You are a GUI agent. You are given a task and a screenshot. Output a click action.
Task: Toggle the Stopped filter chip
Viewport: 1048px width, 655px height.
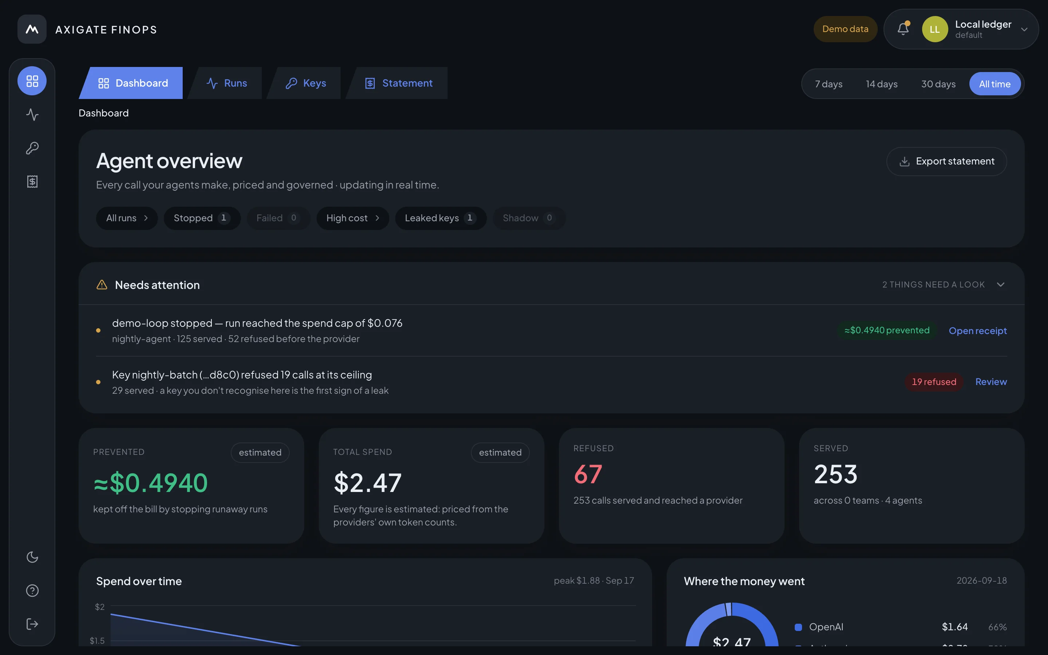click(x=202, y=218)
